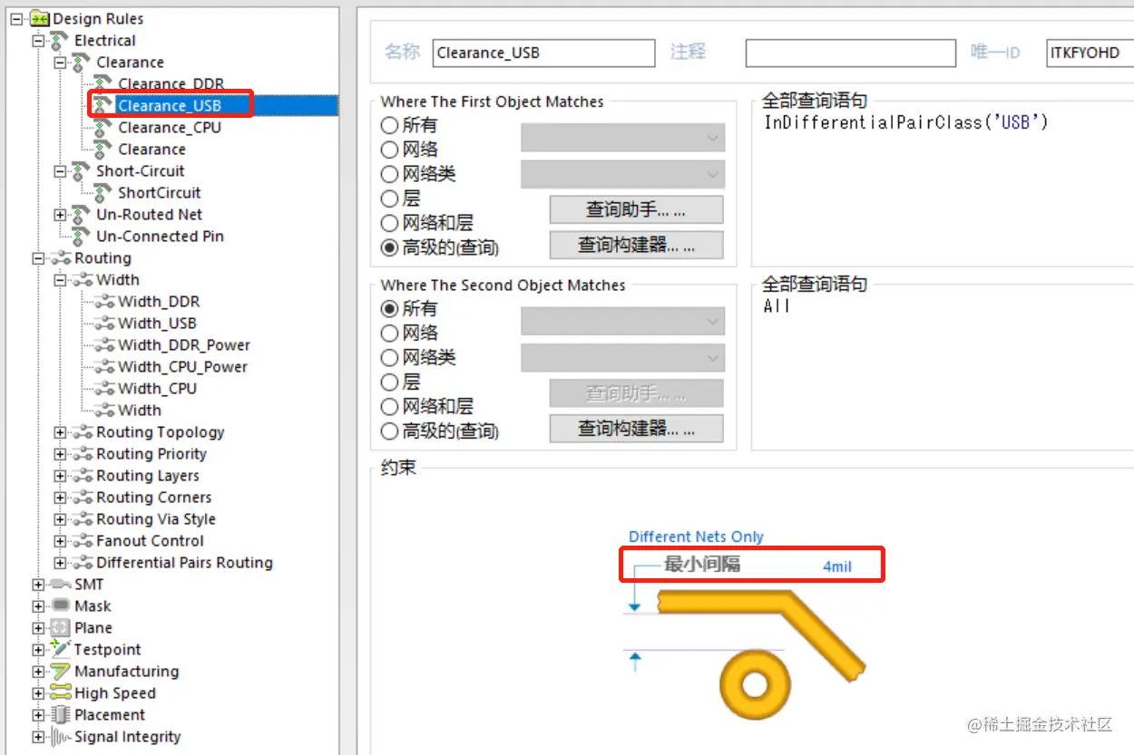Click Different Nets Only constraint text

point(696,537)
